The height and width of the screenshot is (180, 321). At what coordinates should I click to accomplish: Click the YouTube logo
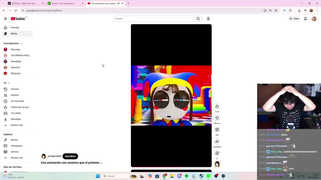point(18,19)
